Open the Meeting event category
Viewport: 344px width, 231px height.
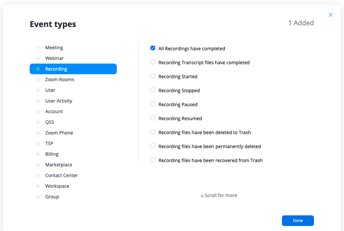54,48
